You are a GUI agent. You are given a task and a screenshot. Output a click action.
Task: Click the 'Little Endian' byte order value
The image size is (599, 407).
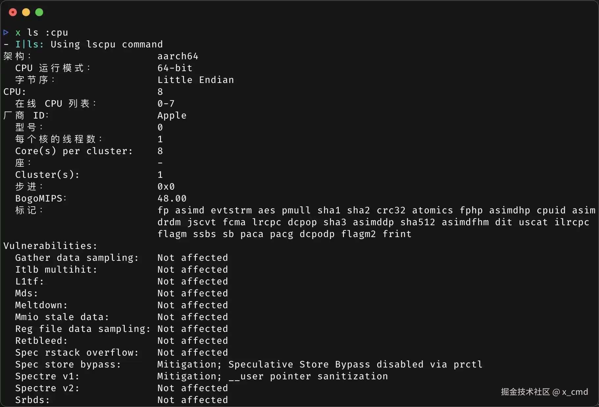(x=195, y=80)
